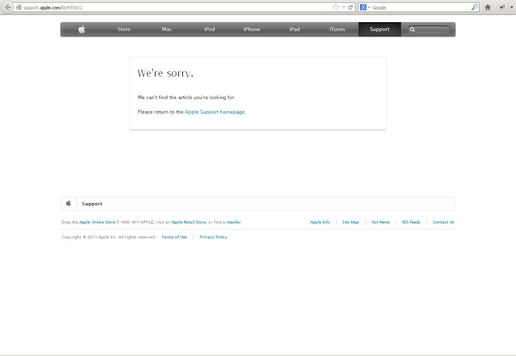Open the RSS Feeds footer link
The height and width of the screenshot is (356, 516).
411,222
